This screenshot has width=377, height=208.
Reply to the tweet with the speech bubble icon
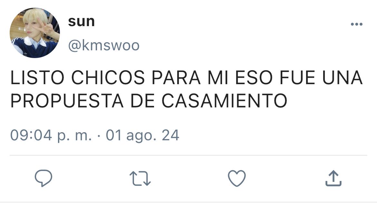43,178
